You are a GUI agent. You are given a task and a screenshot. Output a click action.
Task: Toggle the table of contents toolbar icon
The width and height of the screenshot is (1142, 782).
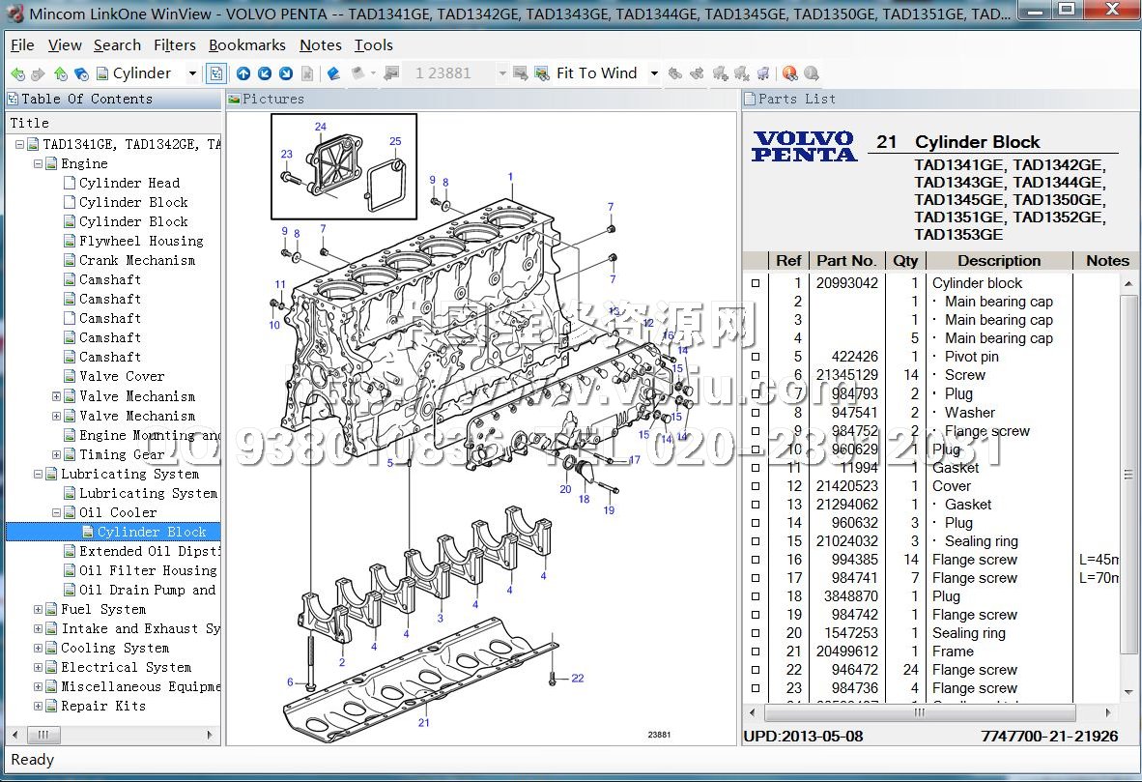click(216, 73)
